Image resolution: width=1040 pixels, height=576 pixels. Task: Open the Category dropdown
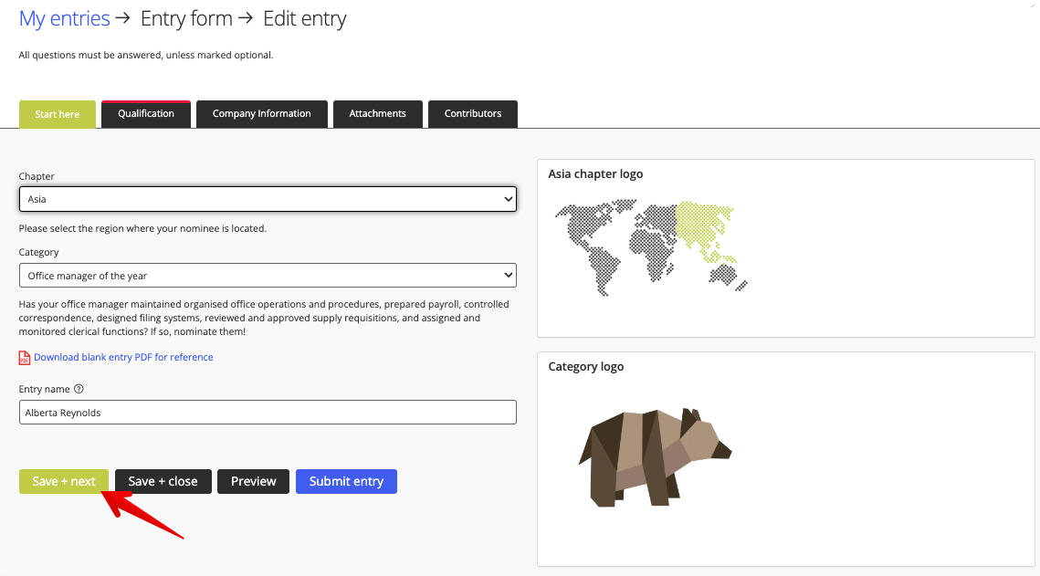tap(268, 275)
